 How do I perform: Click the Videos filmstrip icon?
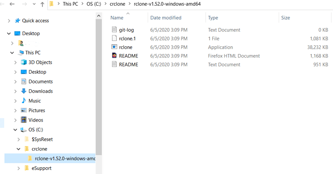[24, 120]
